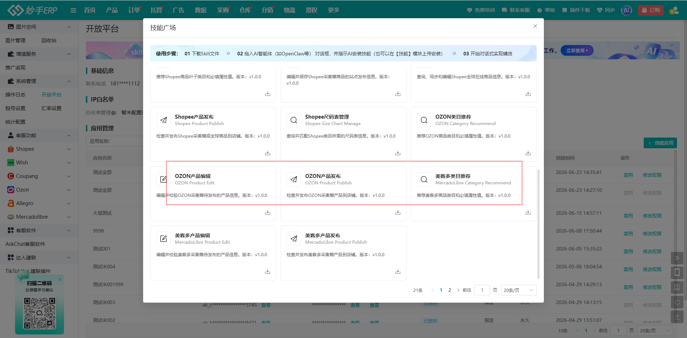Click the 订购 button
The image size is (687, 338).
(x=651, y=10)
